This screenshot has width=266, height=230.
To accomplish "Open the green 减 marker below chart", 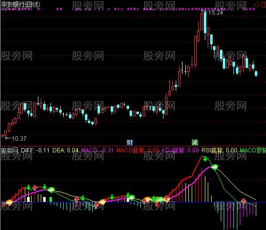I will tap(195, 143).
